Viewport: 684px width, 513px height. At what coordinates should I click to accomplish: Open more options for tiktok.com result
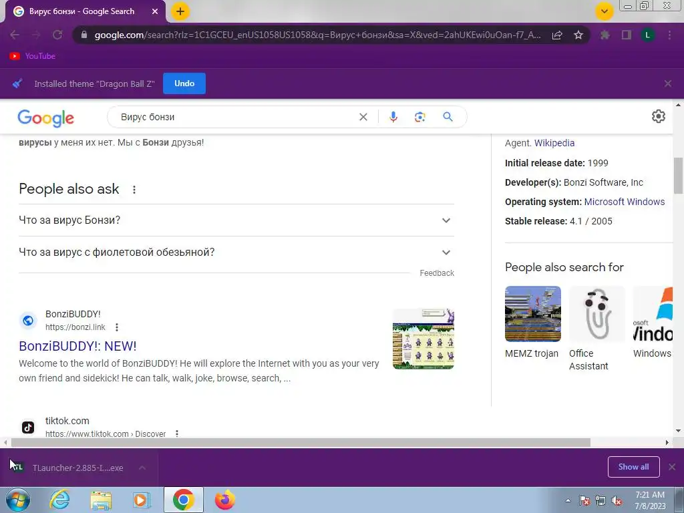tap(176, 434)
